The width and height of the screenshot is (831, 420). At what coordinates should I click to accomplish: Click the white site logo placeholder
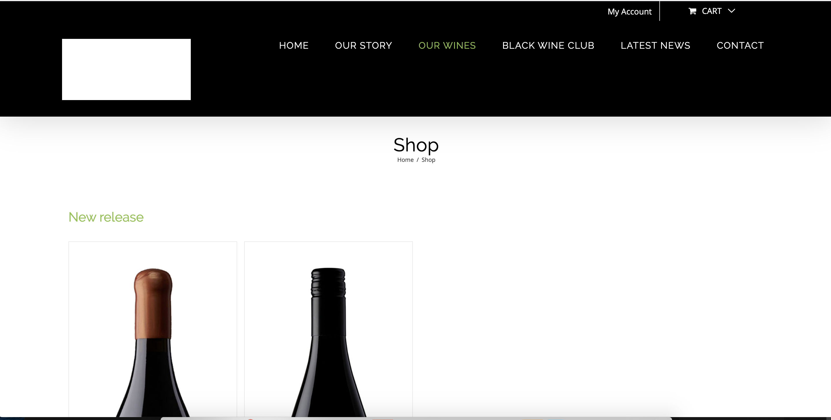[126, 69]
